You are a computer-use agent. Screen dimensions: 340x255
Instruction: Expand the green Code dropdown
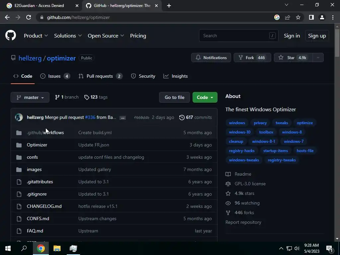tap(205, 97)
